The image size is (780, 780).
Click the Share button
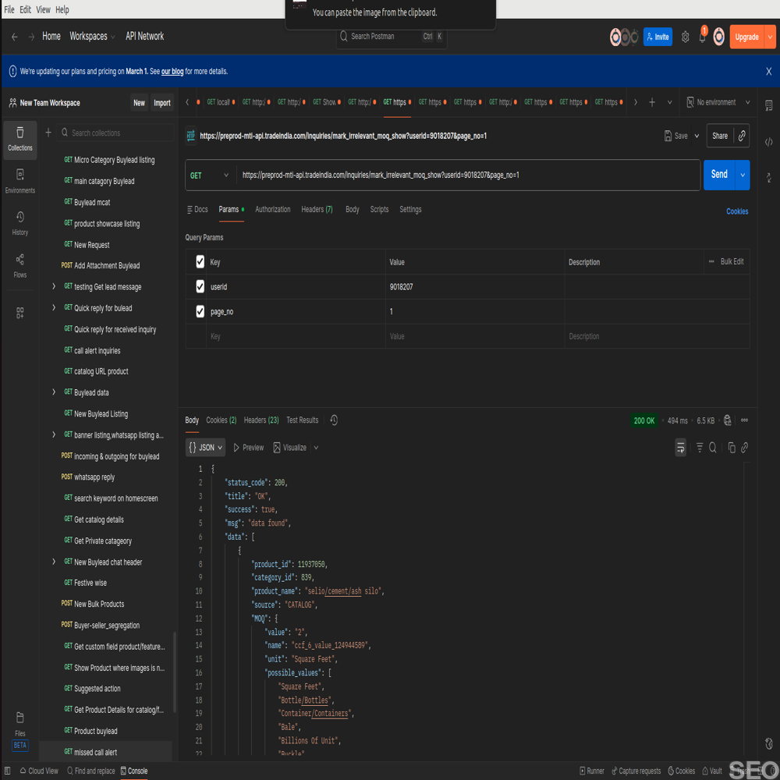(719, 136)
